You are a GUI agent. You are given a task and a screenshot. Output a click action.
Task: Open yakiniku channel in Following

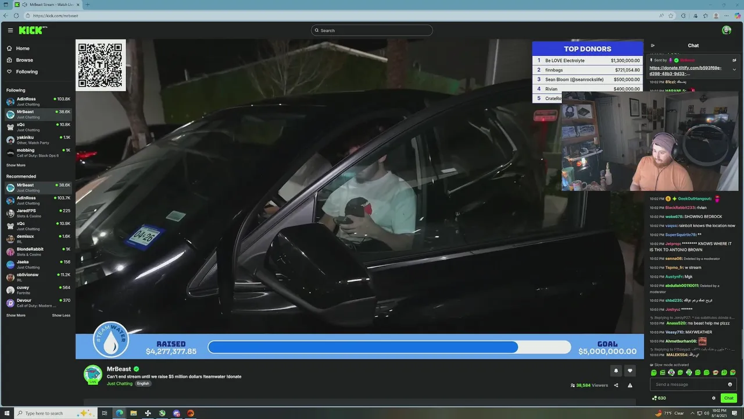click(x=38, y=140)
